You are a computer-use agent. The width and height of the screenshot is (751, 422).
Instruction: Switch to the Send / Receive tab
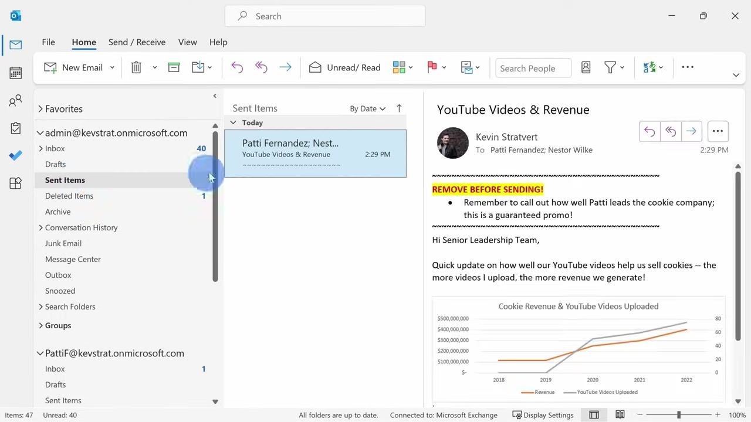(137, 42)
